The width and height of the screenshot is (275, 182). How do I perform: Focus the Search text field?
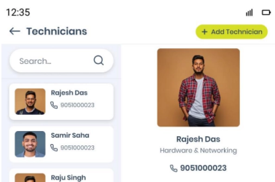click(x=61, y=61)
